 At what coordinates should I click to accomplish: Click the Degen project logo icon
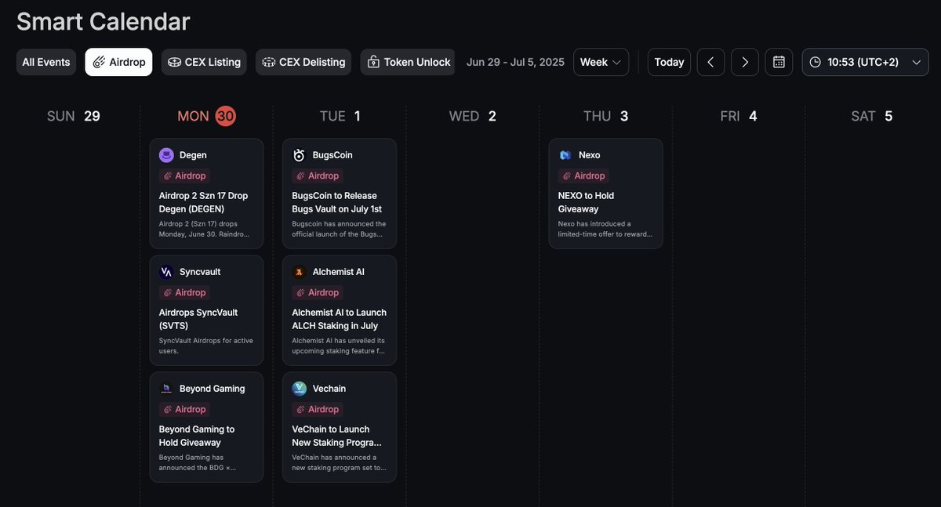click(166, 155)
